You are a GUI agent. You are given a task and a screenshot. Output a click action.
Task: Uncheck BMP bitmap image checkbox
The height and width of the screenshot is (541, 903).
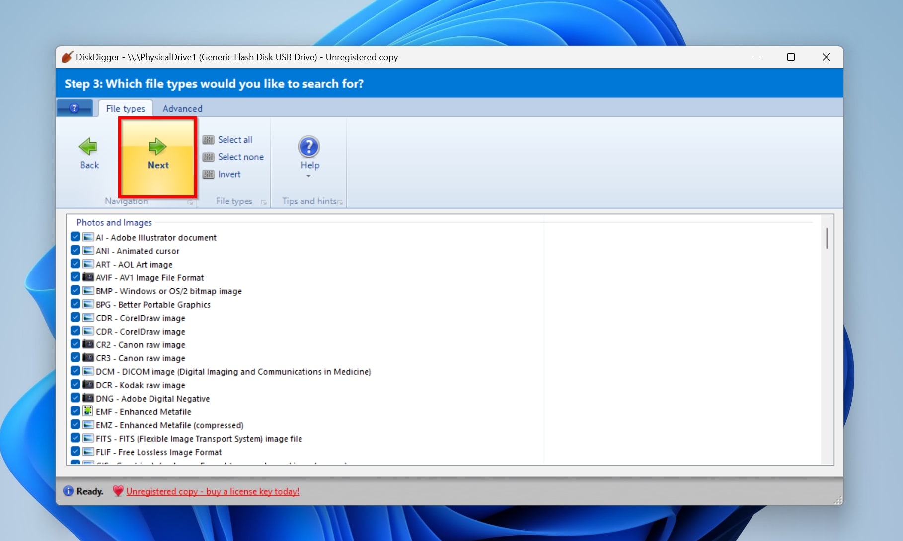[x=75, y=290]
